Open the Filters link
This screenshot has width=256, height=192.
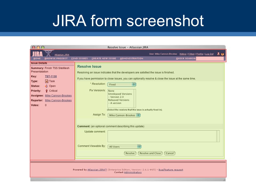[191, 54]
